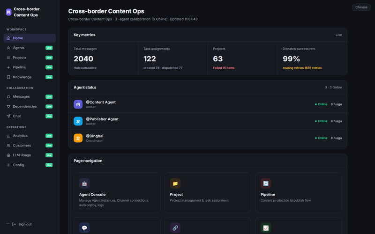The height and width of the screenshot is (234, 375).
Task: Click the trending chart card icon
Action: point(266,228)
